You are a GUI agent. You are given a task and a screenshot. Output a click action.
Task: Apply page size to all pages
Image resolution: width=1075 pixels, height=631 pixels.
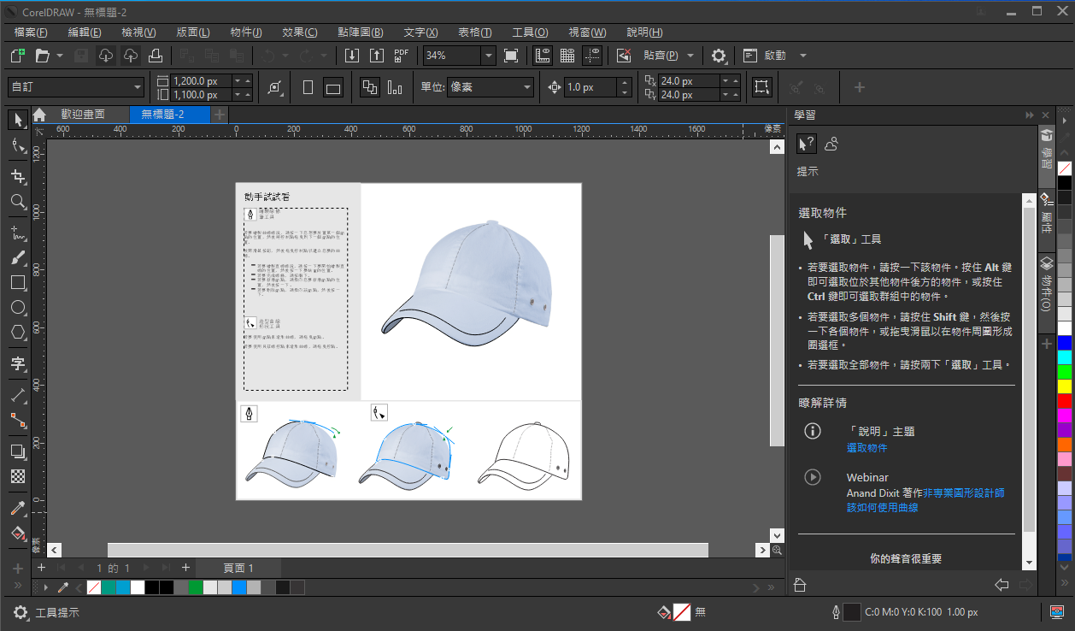point(370,87)
